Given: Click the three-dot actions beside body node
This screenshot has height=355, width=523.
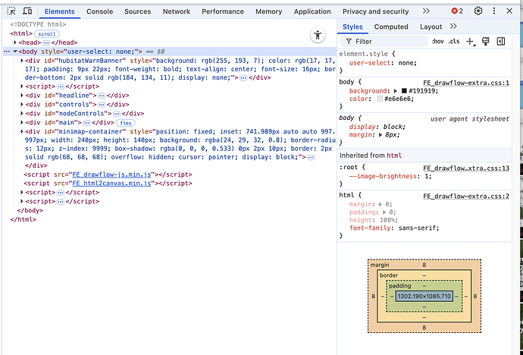Looking at the screenshot, I should coord(7,52).
